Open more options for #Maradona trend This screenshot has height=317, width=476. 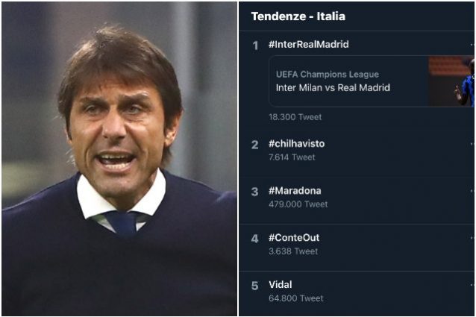(472, 191)
